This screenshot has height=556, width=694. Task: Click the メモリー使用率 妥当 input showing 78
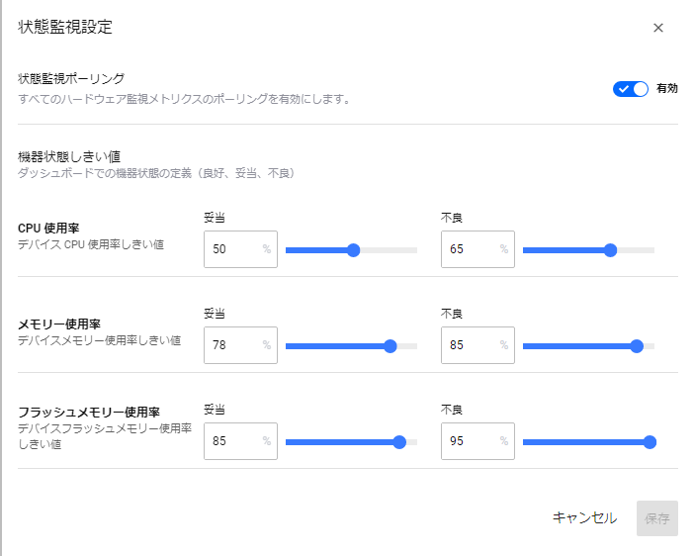(x=240, y=345)
